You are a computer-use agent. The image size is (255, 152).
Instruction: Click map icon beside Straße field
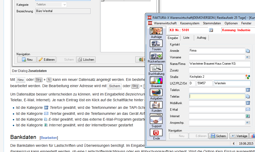coord(248,77)
